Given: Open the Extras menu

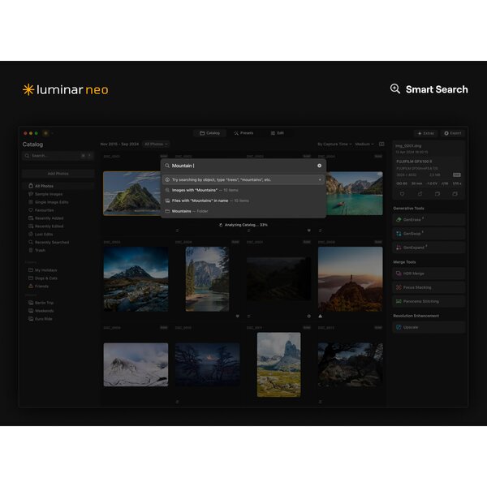Looking at the screenshot, I should pos(426,133).
